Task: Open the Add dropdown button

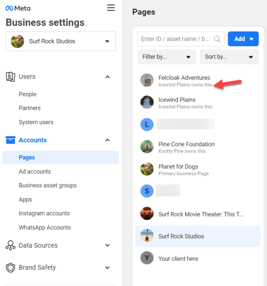Action: (243, 39)
